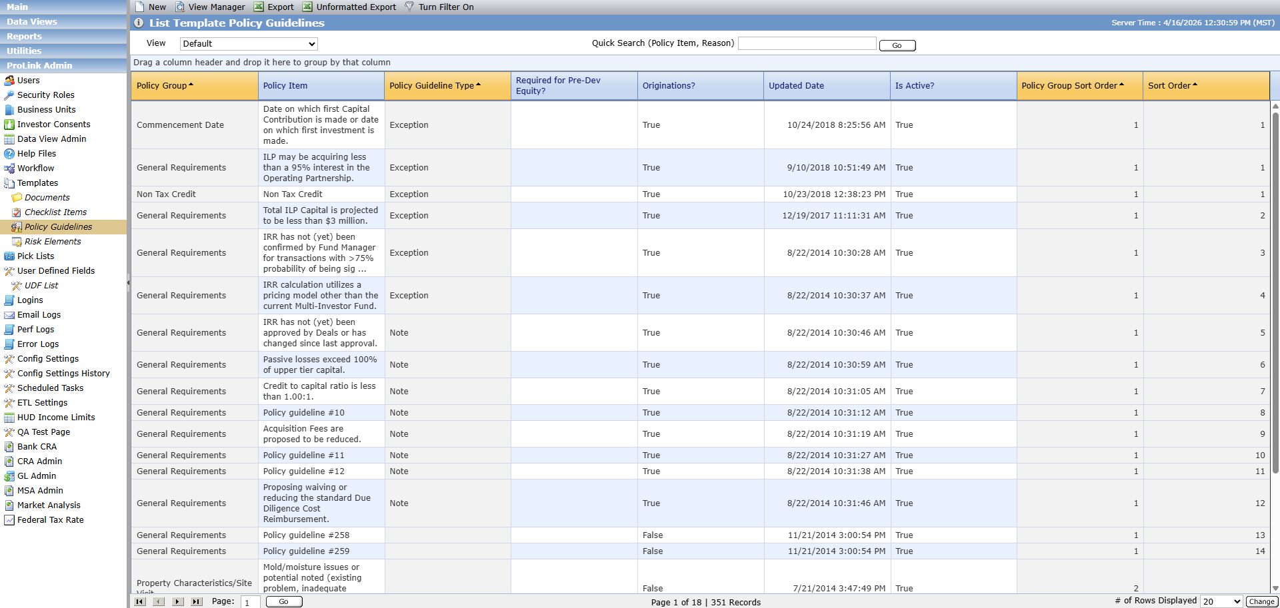This screenshot has width=1280, height=608.
Task: Open the View dropdown showing Default
Action: (249, 44)
